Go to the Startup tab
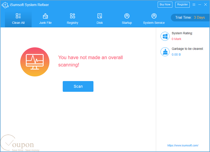This screenshot has width=210, height=152. pos(127,19)
